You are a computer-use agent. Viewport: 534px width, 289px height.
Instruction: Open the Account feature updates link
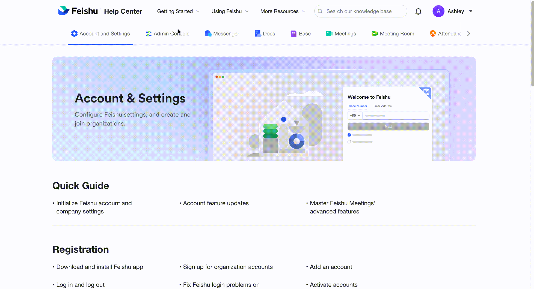[216, 203]
